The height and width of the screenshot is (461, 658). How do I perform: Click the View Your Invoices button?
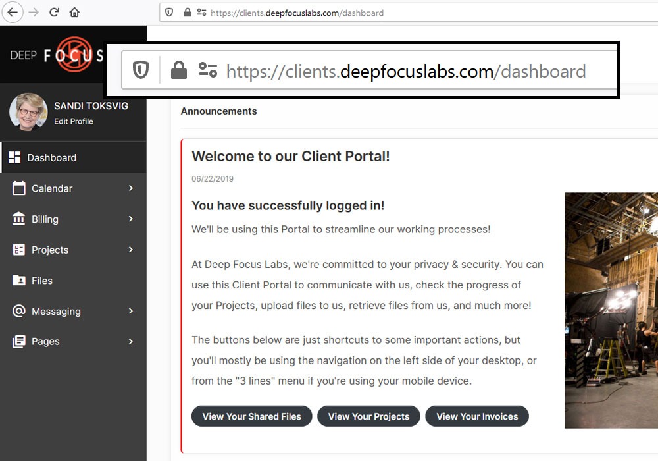(x=477, y=416)
